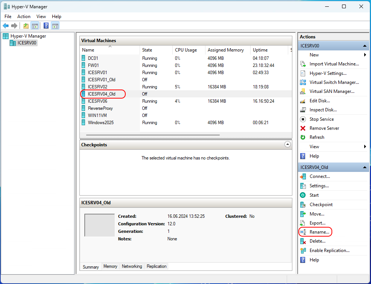The height and width of the screenshot is (284, 371).
Task: Click the Export icon in the actions pane
Action: click(x=303, y=223)
